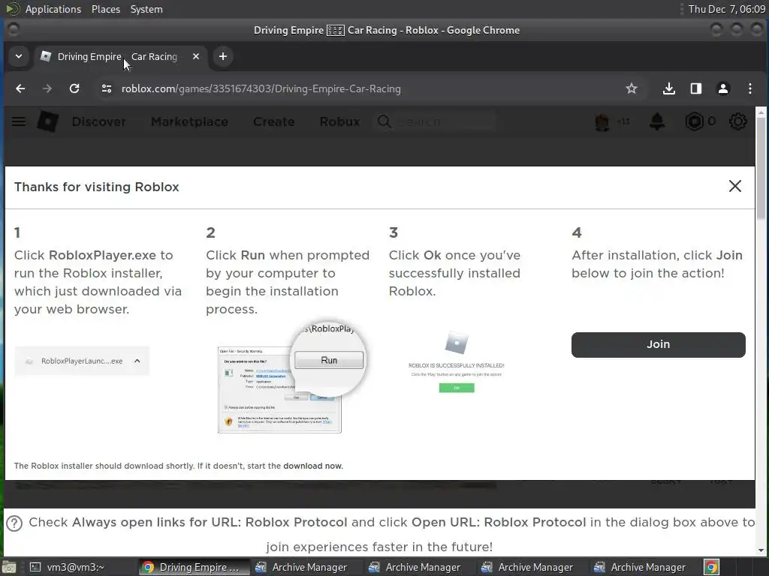Click the successfully installed illustration
Image resolution: width=769 pixels, height=576 pixels.
[x=456, y=362]
